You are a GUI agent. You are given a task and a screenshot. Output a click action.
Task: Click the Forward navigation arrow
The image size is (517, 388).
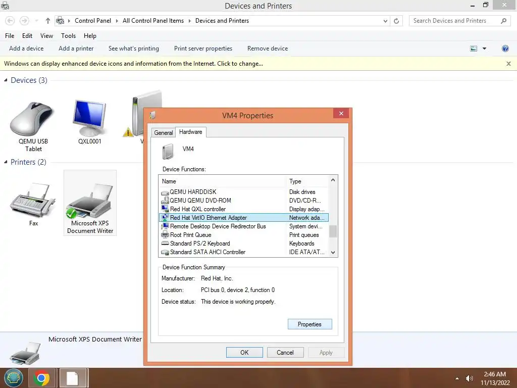pyautogui.click(x=24, y=21)
